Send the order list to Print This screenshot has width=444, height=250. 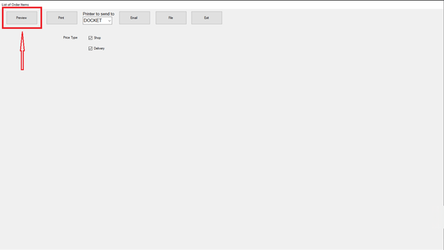point(62,18)
